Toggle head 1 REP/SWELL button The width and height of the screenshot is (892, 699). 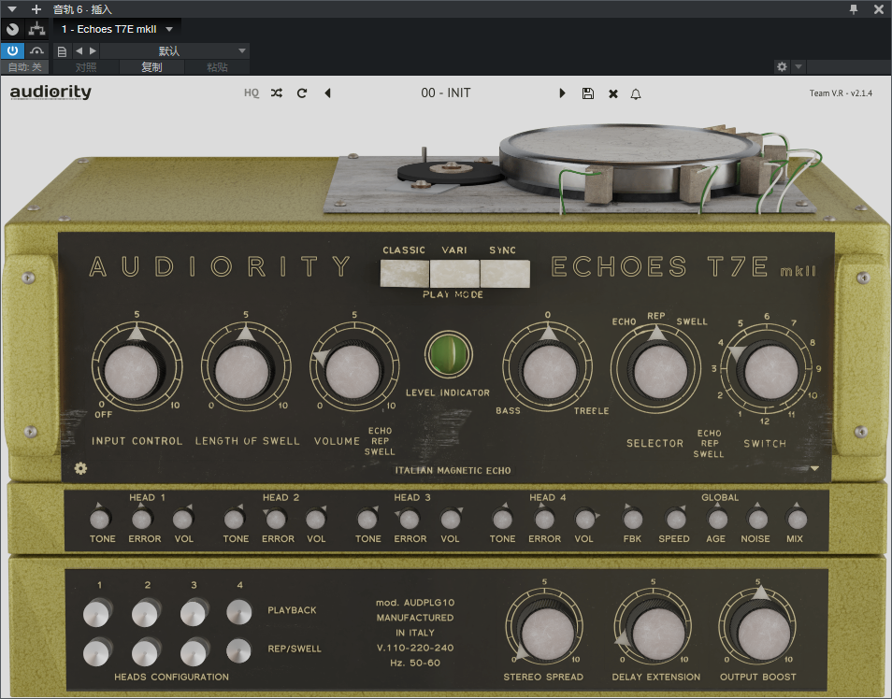pyautogui.click(x=96, y=651)
